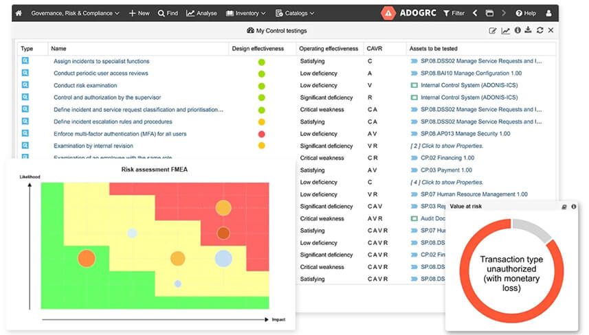Sort by Operating effectiveness column header

(x=329, y=49)
